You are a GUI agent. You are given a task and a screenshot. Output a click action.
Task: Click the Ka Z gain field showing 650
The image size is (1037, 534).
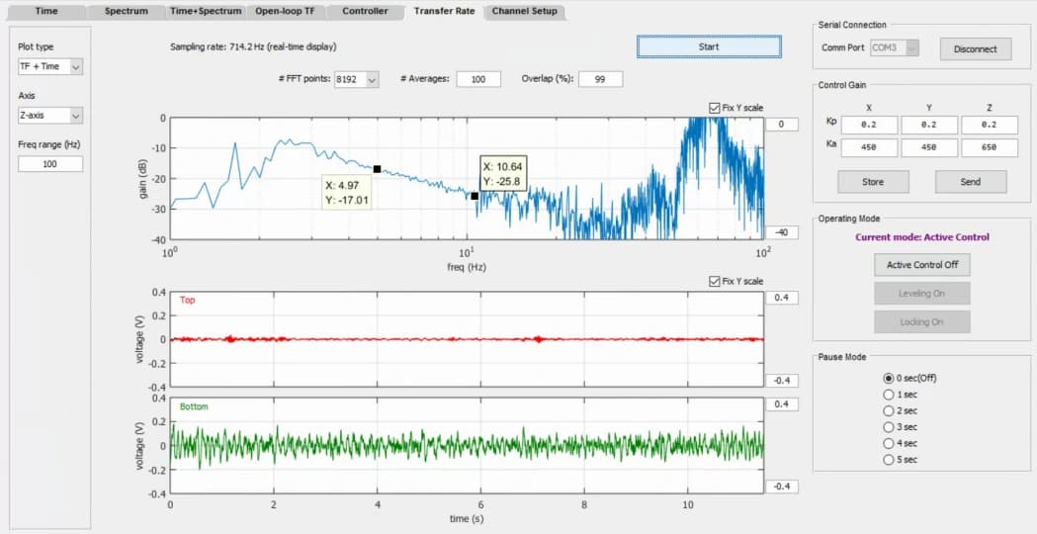pyautogui.click(x=990, y=147)
